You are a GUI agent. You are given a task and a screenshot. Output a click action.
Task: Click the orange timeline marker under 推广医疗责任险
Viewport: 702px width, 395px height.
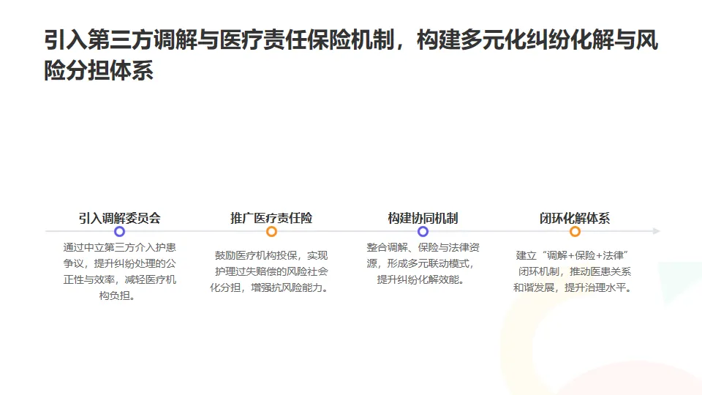[271, 232]
